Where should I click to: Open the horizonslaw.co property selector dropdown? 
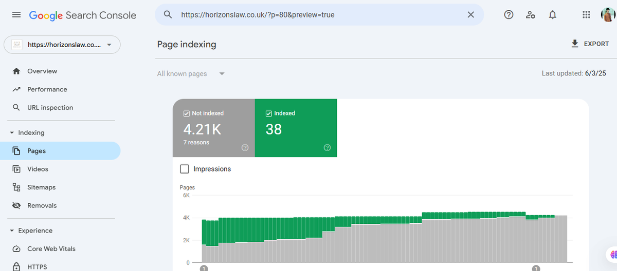(x=62, y=45)
